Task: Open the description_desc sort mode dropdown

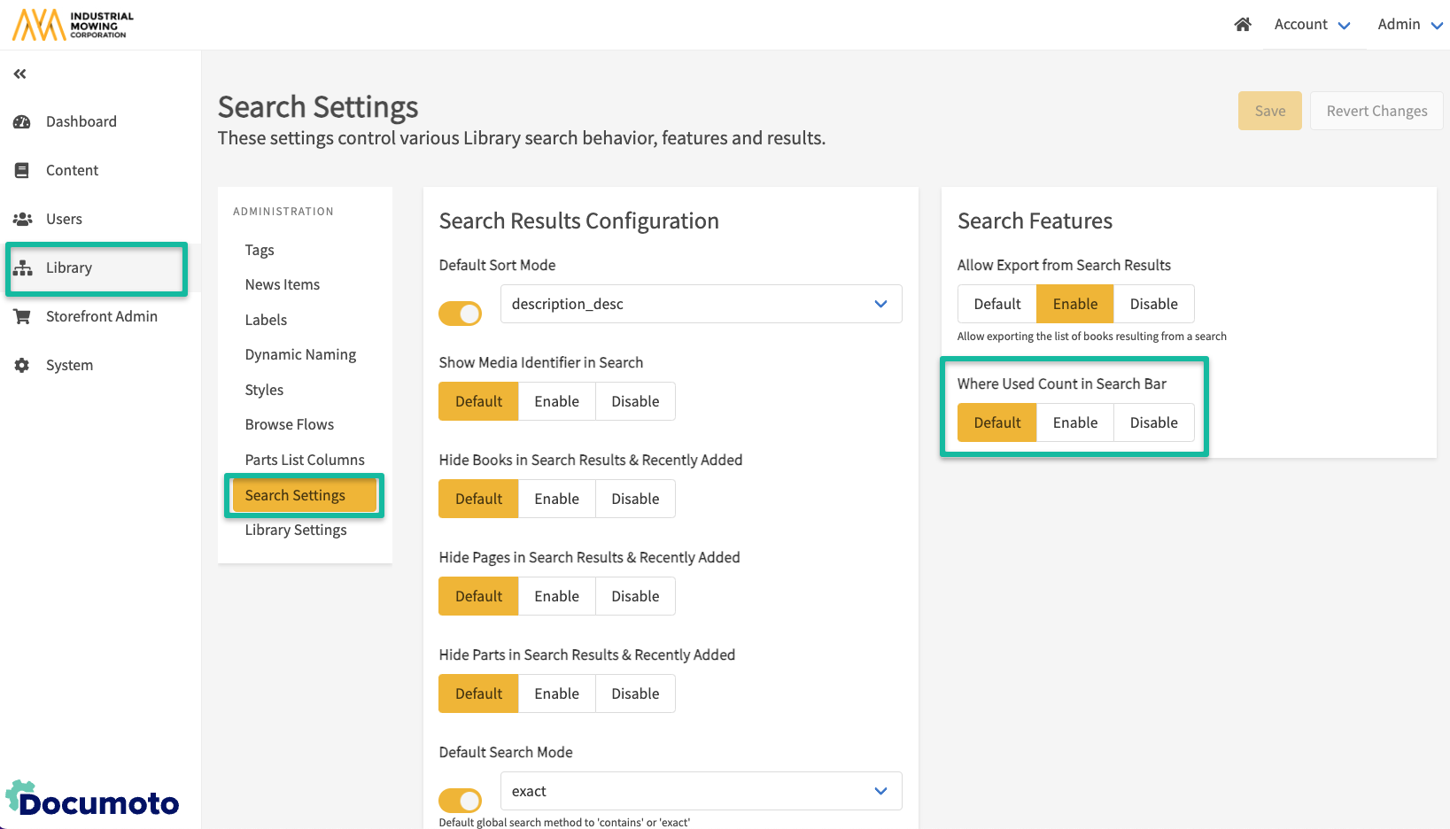Action: (x=701, y=305)
